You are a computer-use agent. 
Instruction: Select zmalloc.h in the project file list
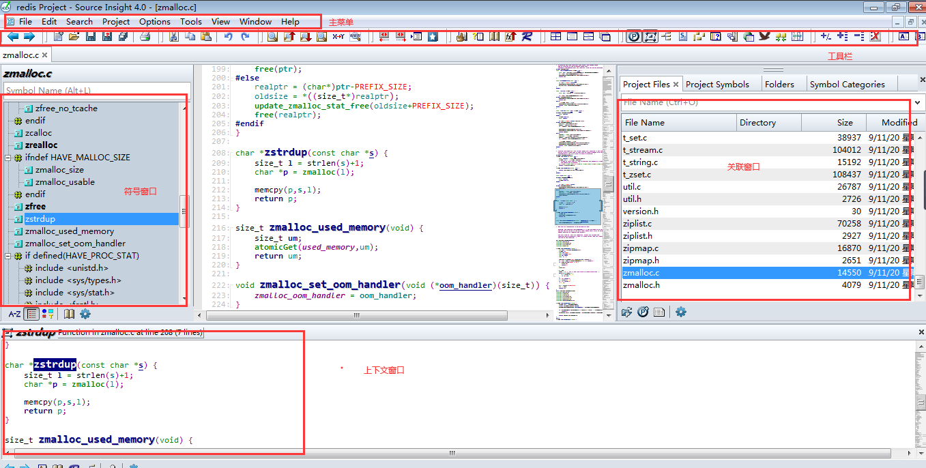[767, 285]
